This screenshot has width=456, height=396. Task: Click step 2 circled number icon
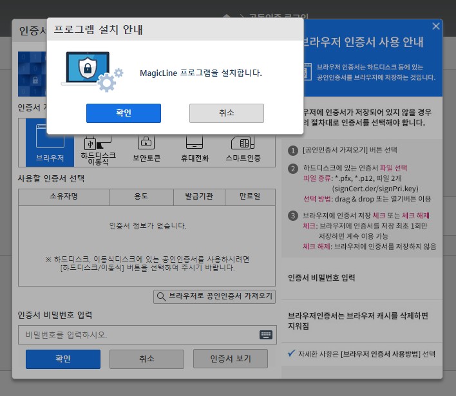tap(293, 169)
